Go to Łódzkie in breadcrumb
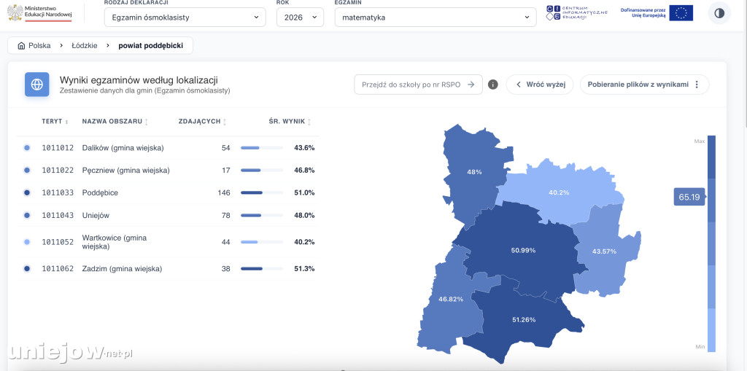747x371 pixels. click(85, 46)
